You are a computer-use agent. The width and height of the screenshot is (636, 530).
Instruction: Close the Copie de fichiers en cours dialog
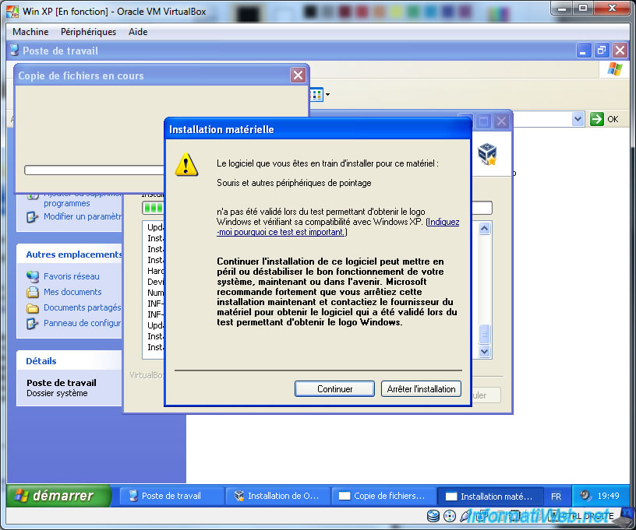pos(298,75)
